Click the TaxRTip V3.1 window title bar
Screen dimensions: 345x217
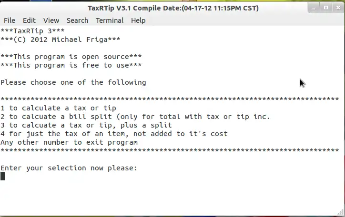[x=173, y=8]
